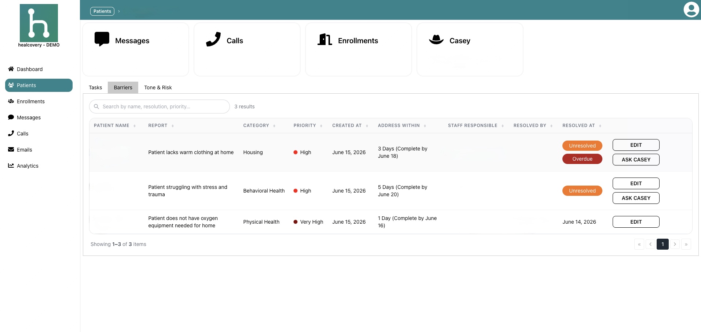The width and height of the screenshot is (701, 332).
Task: Open the Enrollments door card icon
Action: click(325, 39)
